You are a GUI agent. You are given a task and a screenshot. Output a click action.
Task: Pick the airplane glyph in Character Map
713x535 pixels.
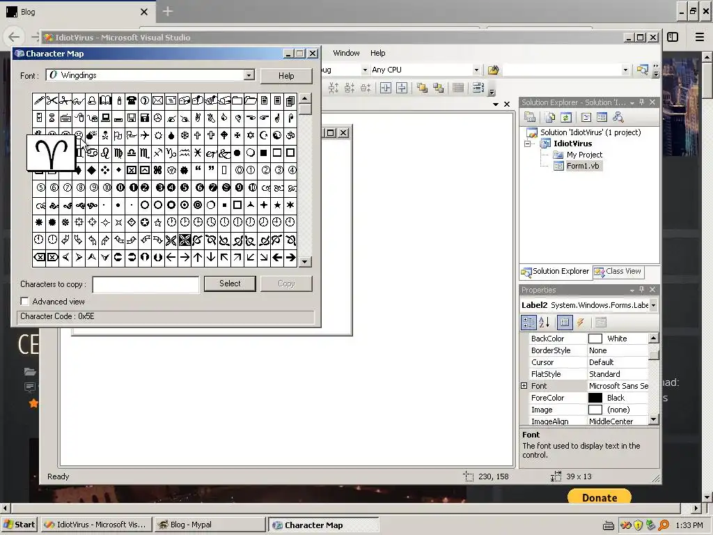pos(145,136)
